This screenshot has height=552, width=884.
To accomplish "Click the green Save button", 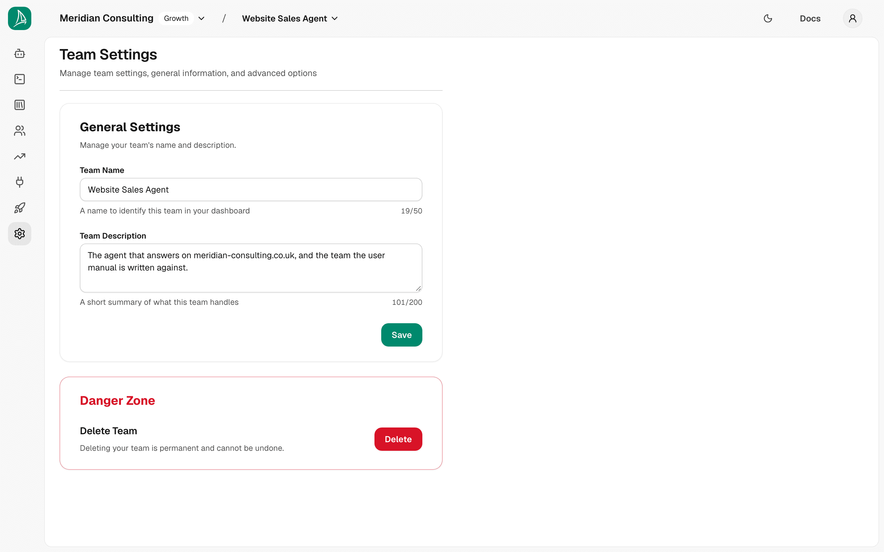I will pyautogui.click(x=401, y=335).
